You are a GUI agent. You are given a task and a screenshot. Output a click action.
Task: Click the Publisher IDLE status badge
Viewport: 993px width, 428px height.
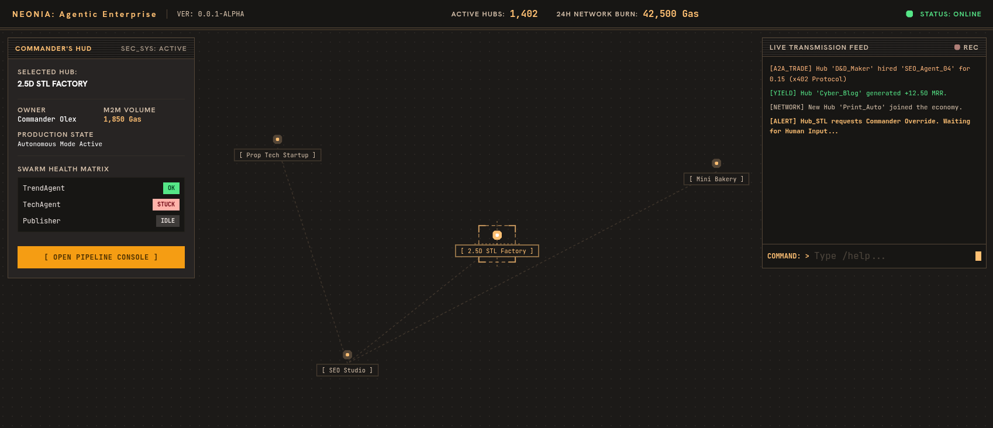click(168, 221)
